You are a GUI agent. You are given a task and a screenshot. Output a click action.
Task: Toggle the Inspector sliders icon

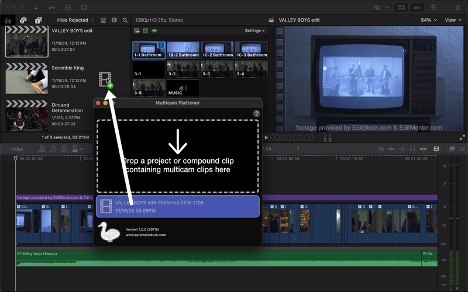pyautogui.click(x=433, y=8)
